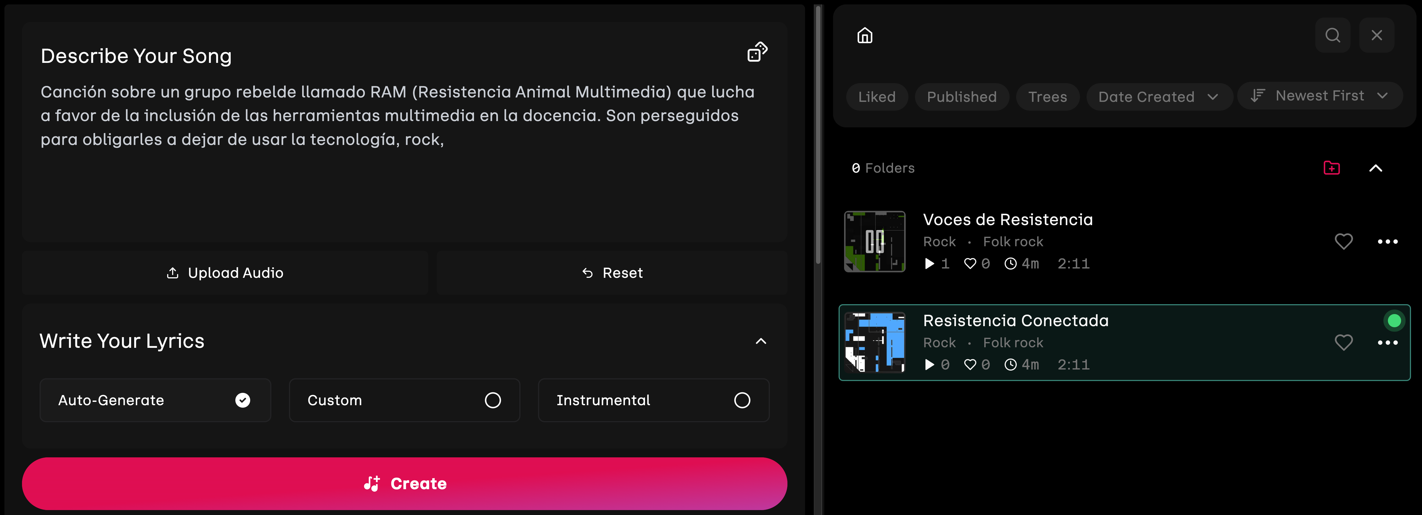
Task: Like the Resistencia Conectada song
Action: pyautogui.click(x=1344, y=342)
